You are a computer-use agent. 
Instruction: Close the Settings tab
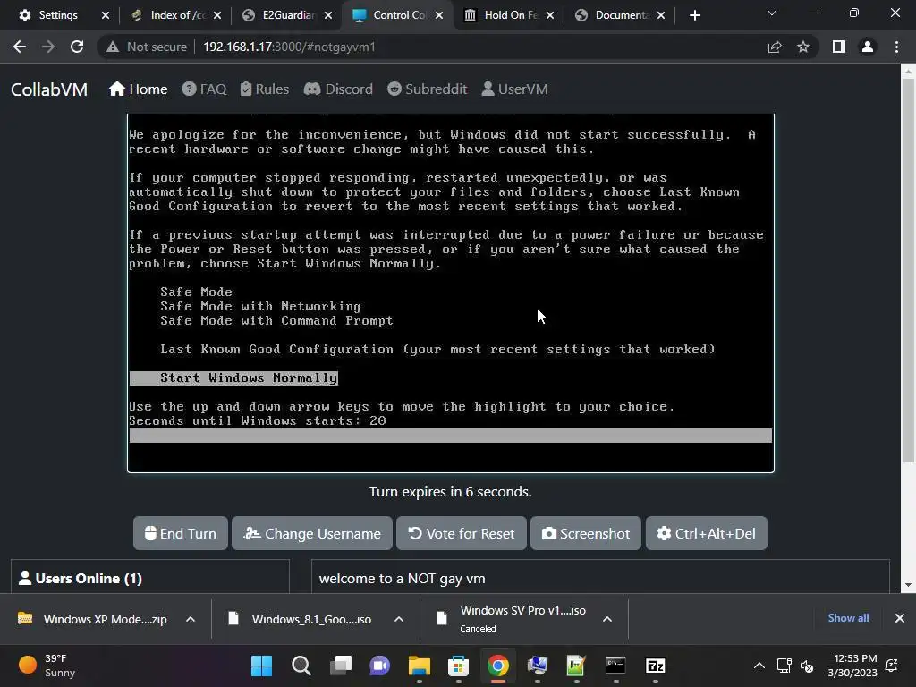click(106, 15)
